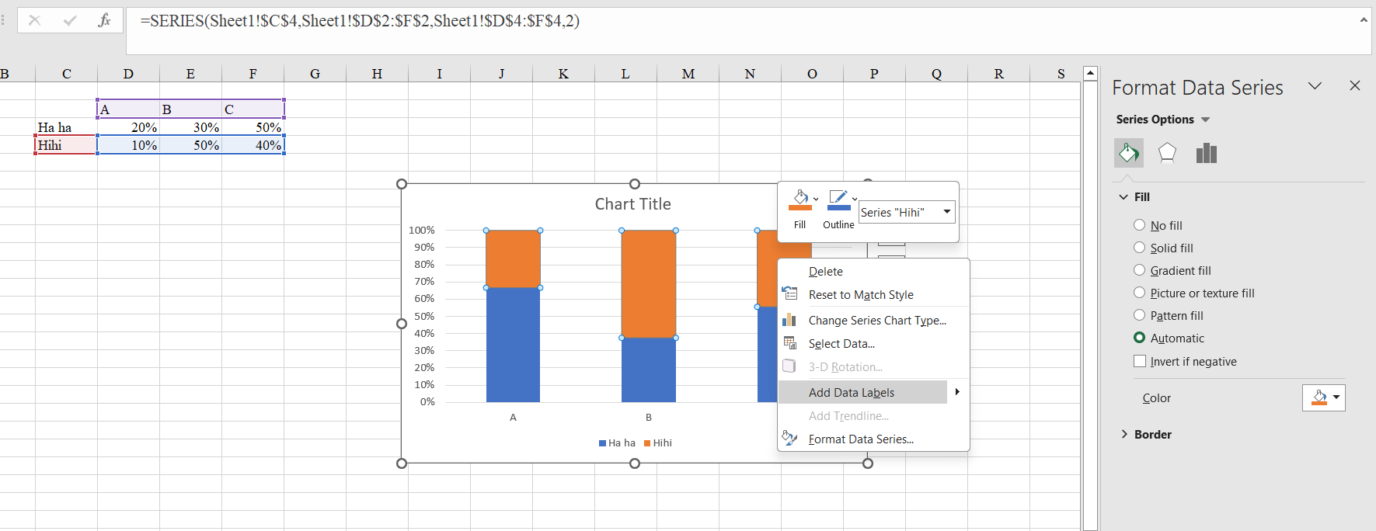Click the Outline pen in mini toolbar

pos(838,201)
